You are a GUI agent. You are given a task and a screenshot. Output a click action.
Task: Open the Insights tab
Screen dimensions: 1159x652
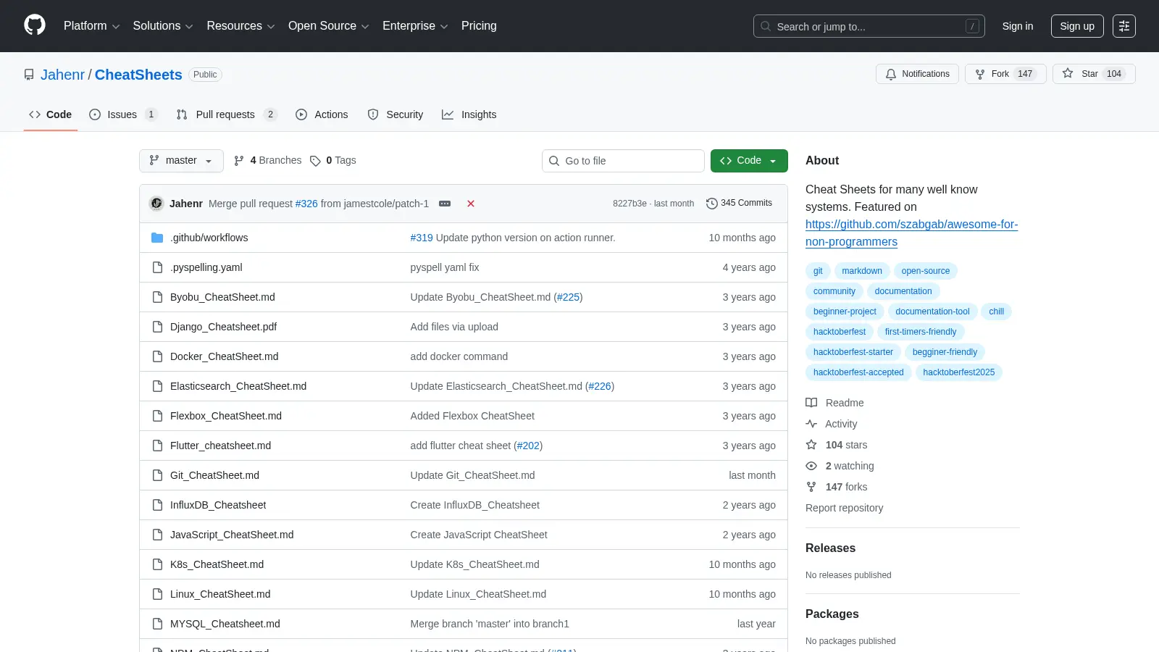[469, 114]
